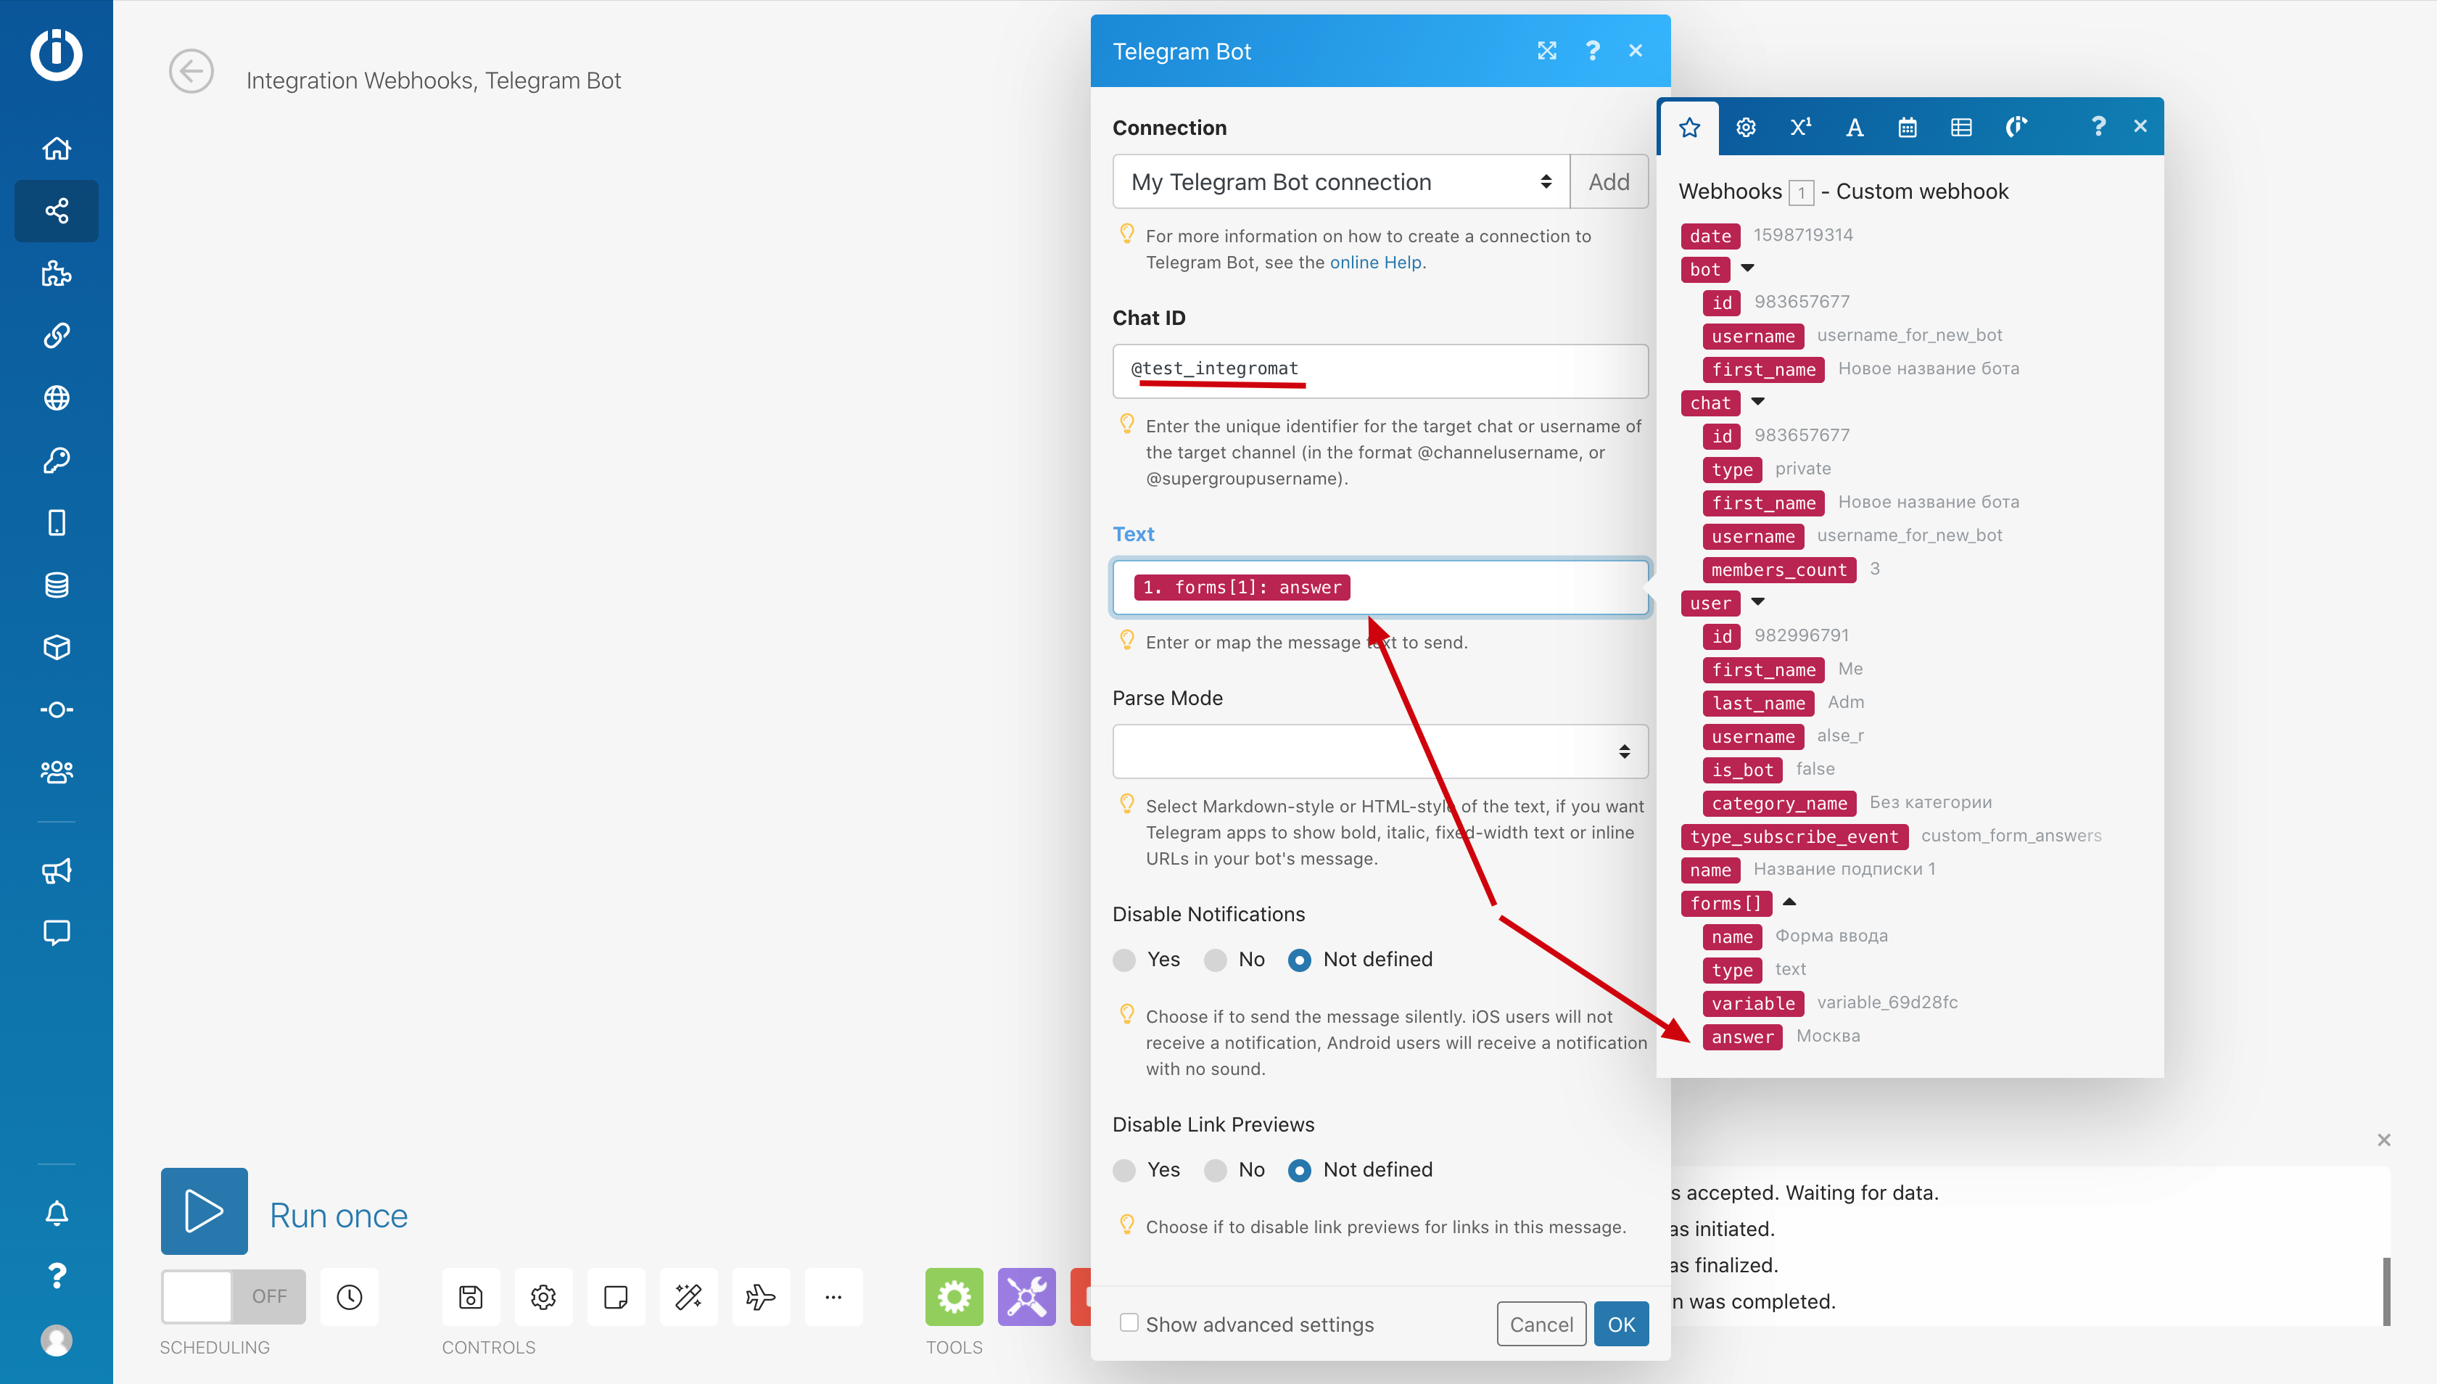Viewport: 2437px width, 1384px height.
Task: Open Connections chain-link icon in sidebar
Action: pos(57,336)
